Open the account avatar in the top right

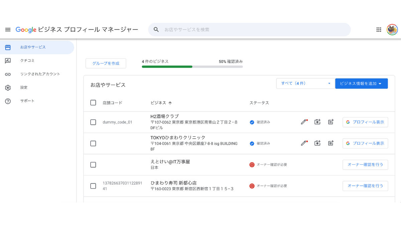[x=392, y=29]
